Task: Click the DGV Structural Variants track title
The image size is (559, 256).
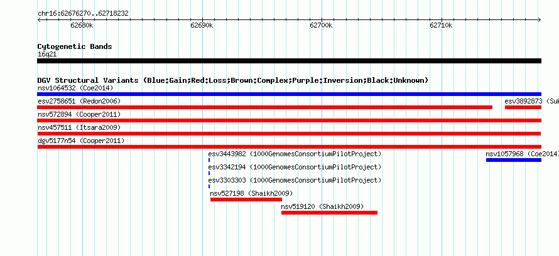Action: [233, 80]
